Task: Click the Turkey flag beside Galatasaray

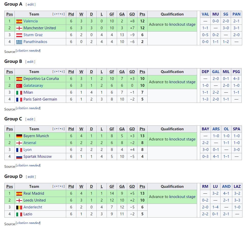Action: pos(19,86)
